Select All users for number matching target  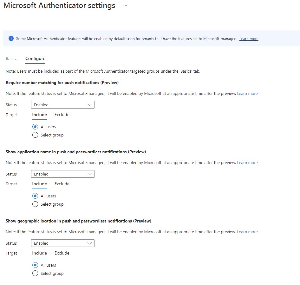coord(35,127)
